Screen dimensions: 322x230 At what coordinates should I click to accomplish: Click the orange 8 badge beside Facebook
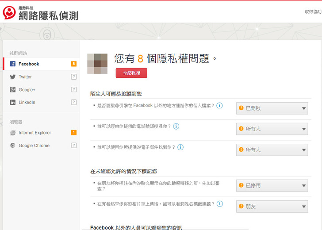tap(74, 64)
